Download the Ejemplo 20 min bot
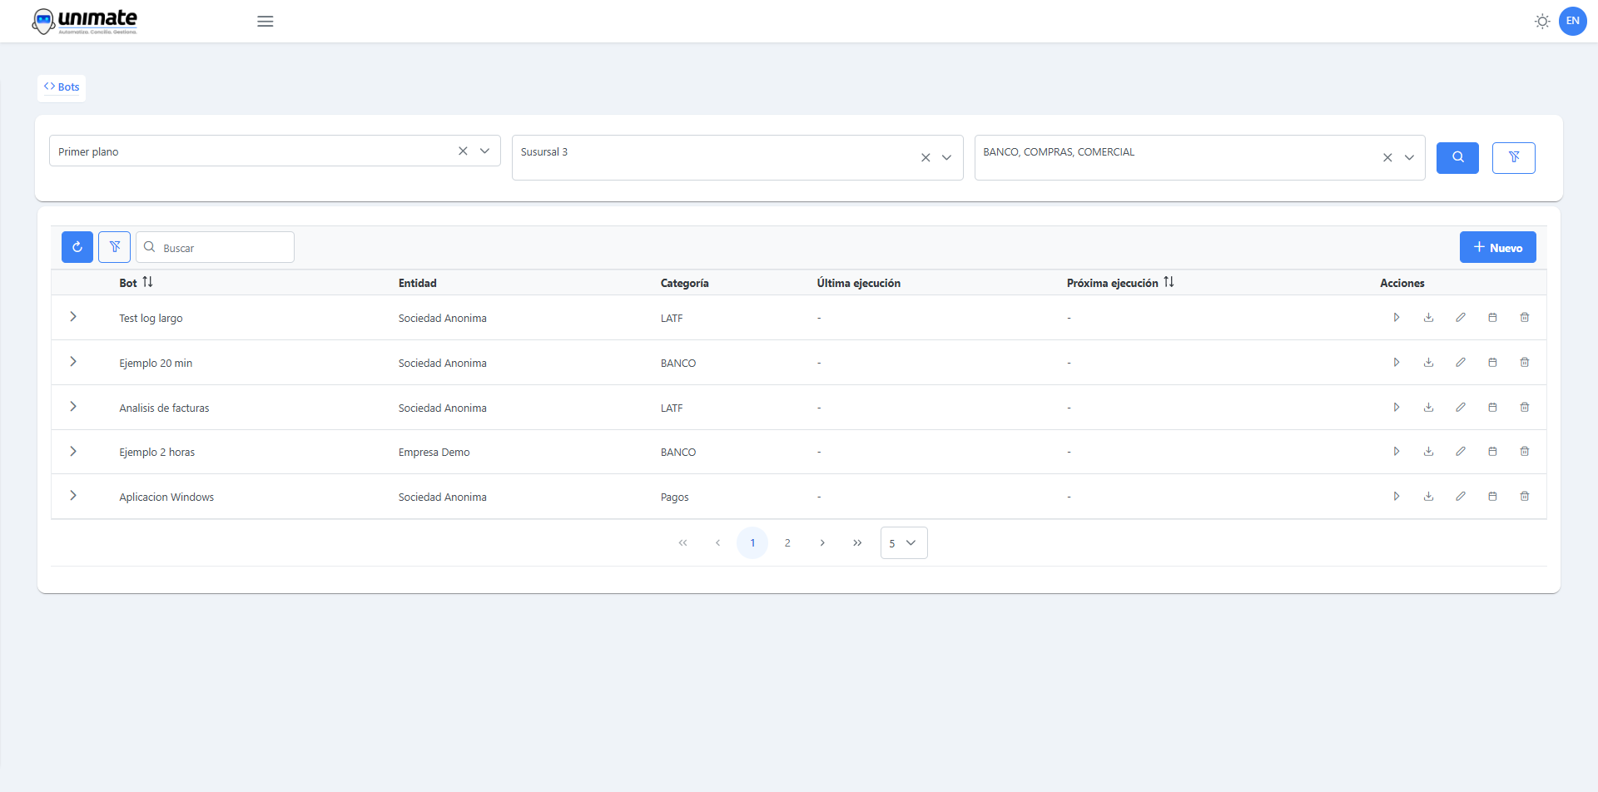 1428,363
